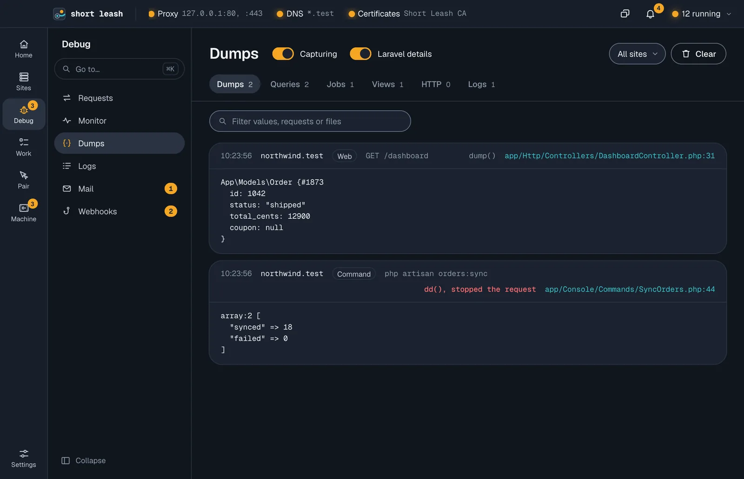Click the "dd(), stopped the request" text
744x479 pixels.
click(480, 289)
